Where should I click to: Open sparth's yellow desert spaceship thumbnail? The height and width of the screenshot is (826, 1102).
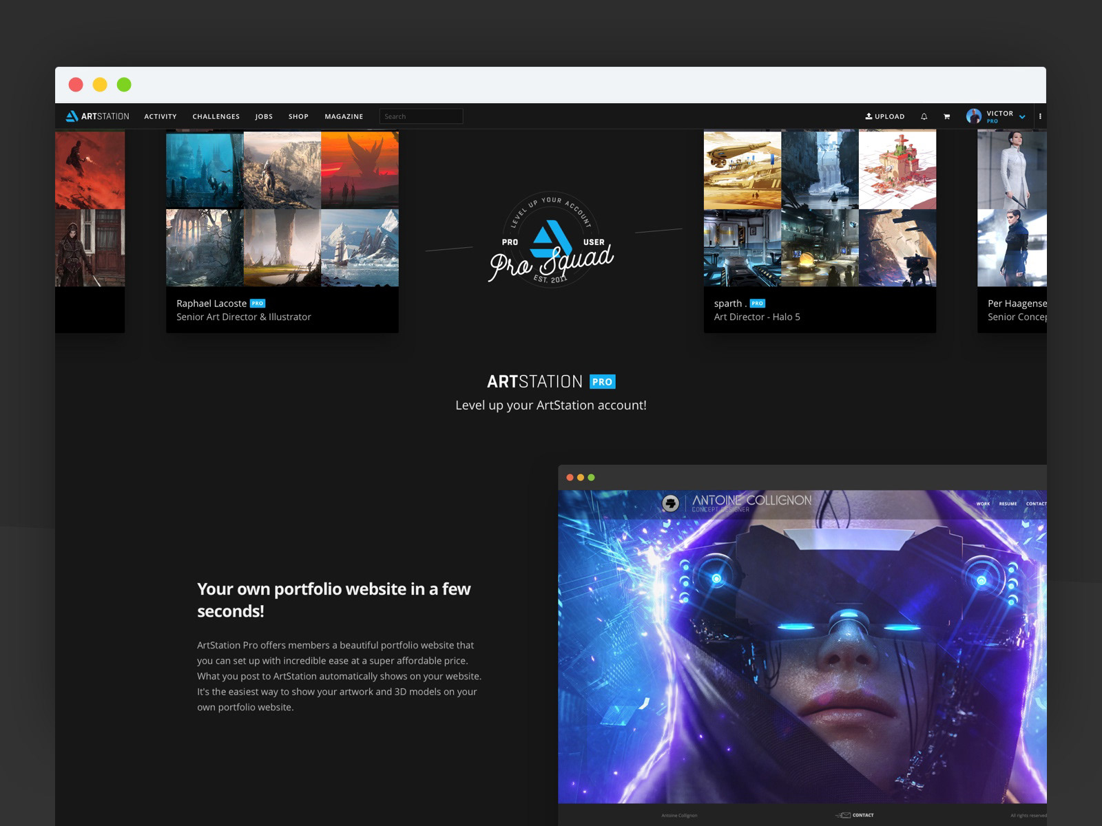point(742,170)
